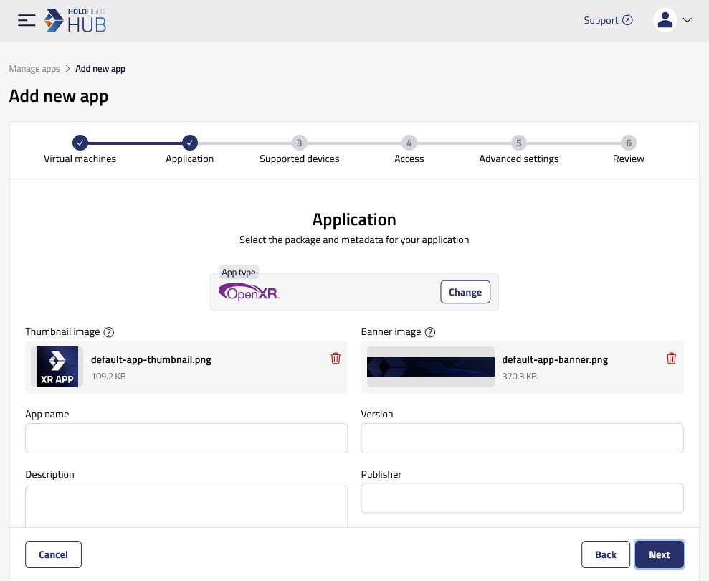This screenshot has height=581, width=709.
Task: Jump to step 4 Access
Action: click(x=409, y=143)
